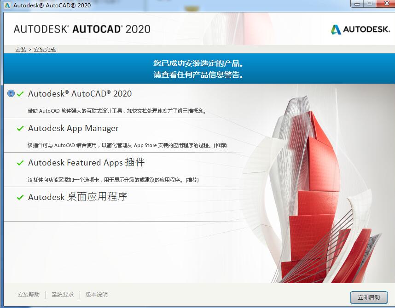Open the 安装帮助 link
395x308 pixels.
tap(29, 294)
